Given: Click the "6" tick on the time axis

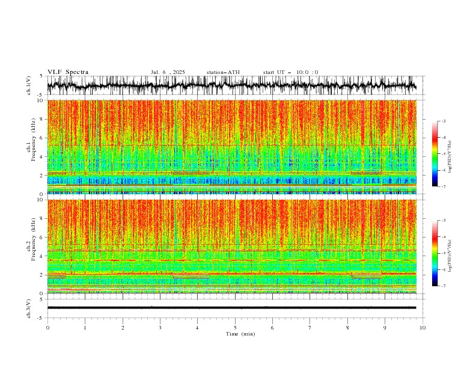Looking at the screenshot, I should click(272, 328).
